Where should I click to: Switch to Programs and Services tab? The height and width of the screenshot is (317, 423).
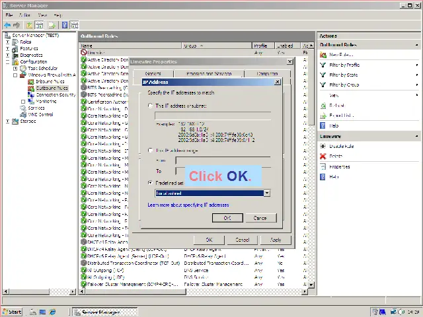[x=209, y=73]
